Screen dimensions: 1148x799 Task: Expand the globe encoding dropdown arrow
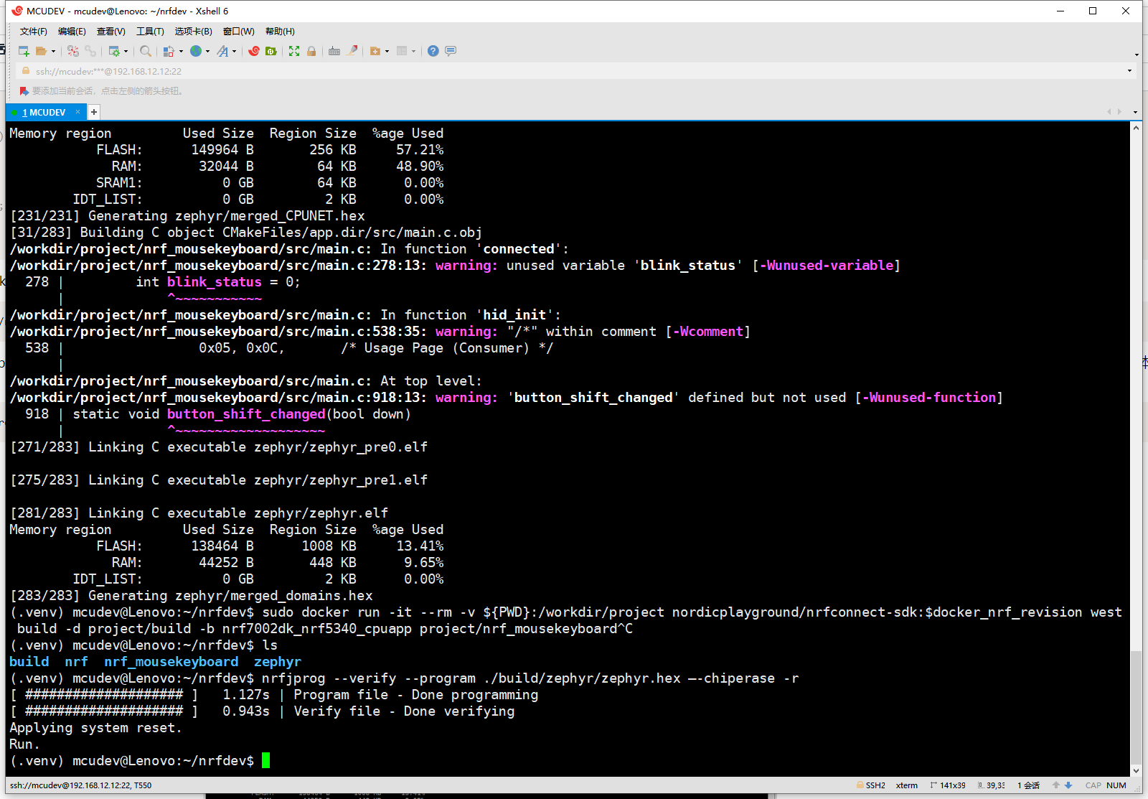click(207, 51)
